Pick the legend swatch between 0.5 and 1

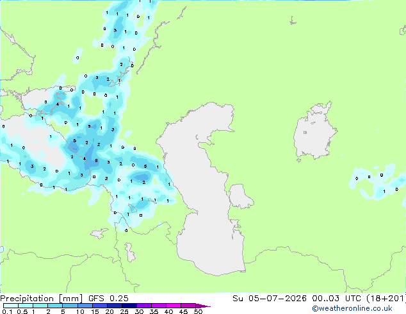[26, 306]
